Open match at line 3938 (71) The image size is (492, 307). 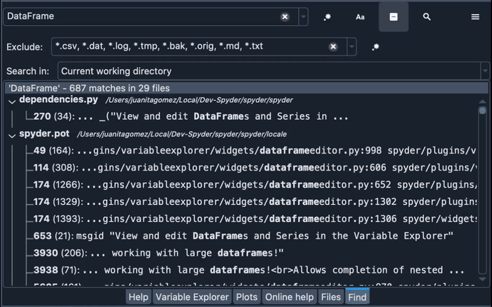[249, 270]
